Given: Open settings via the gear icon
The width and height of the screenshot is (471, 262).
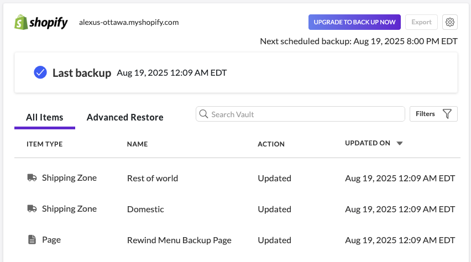Looking at the screenshot, I should [x=450, y=22].
